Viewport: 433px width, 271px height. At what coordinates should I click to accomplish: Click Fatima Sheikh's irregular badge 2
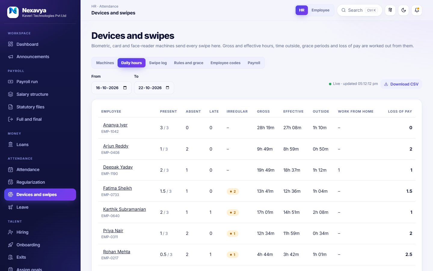233,192
